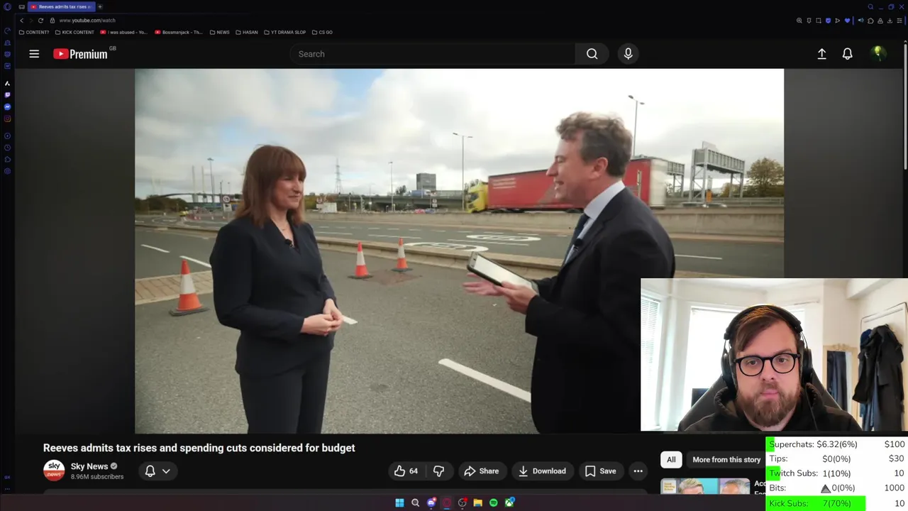Open more actions three-dot menu
This screenshot has width=908, height=511.
(638, 471)
